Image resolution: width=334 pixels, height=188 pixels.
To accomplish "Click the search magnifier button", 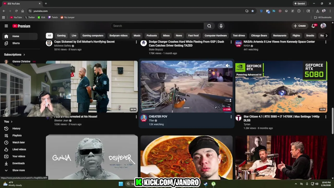I will 209,26.
